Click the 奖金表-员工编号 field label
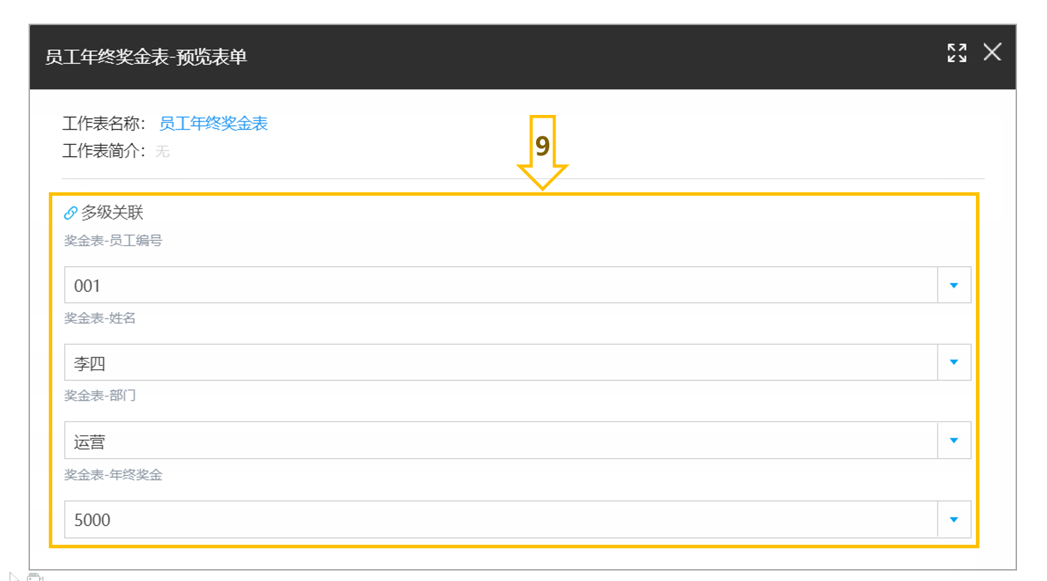This screenshot has width=1047, height=581. coord(113,240)
